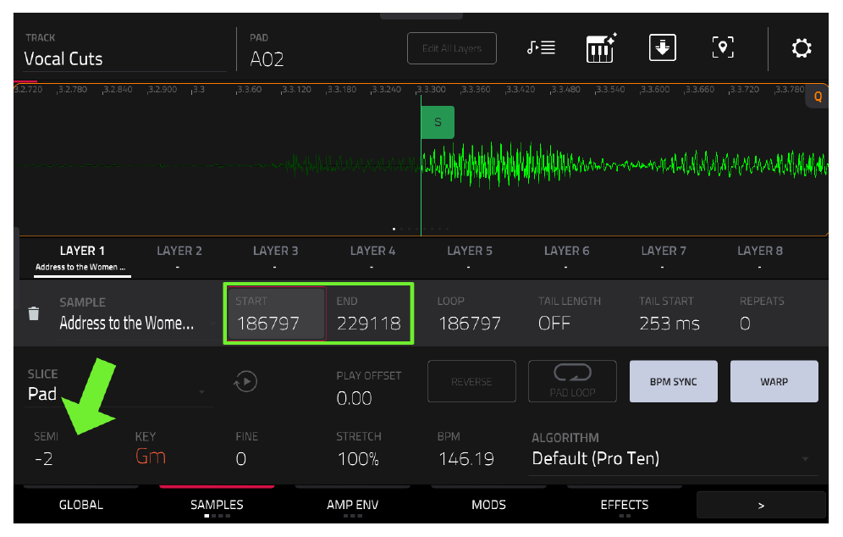Open the settings gear icon
The image size is (843, 537).
[801, 48]
